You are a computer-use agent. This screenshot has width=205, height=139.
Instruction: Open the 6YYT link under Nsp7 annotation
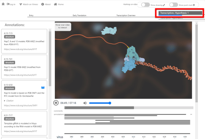coord(20,49)
